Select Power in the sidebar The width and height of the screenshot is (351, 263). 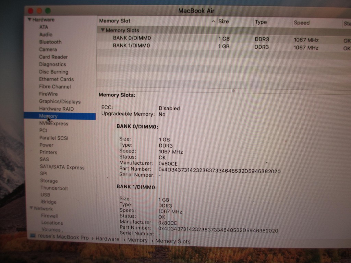(47, 145)
